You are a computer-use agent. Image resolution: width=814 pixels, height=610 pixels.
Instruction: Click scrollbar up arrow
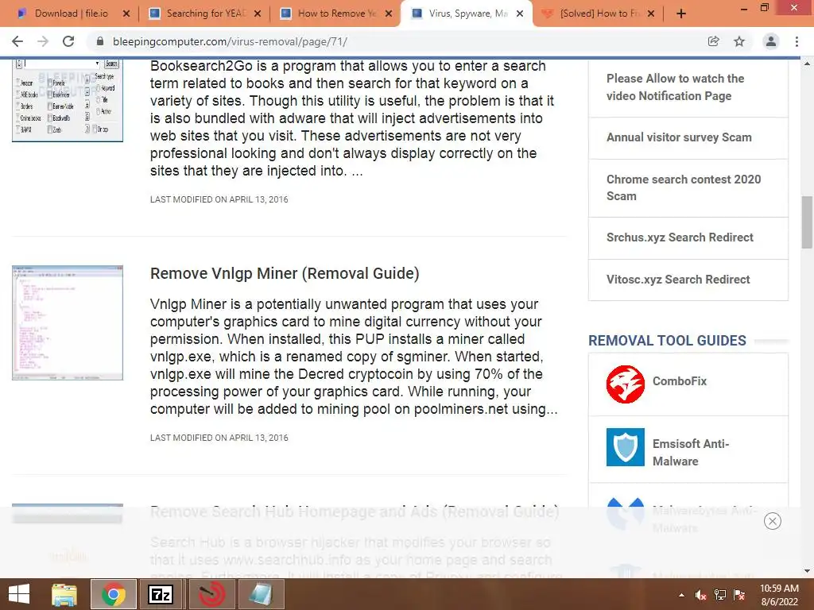point(807,64)
